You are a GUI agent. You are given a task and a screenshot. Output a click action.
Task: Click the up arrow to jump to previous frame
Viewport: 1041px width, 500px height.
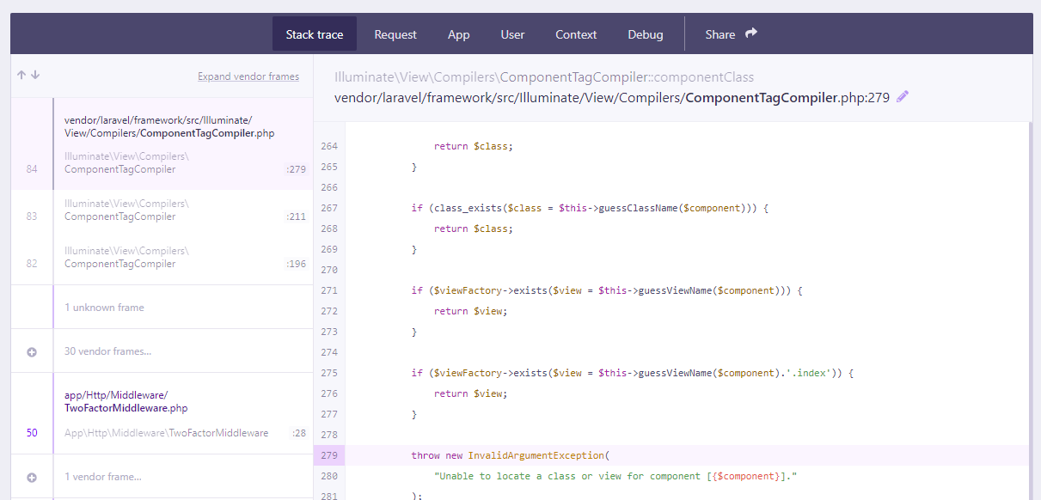point(21,75)
